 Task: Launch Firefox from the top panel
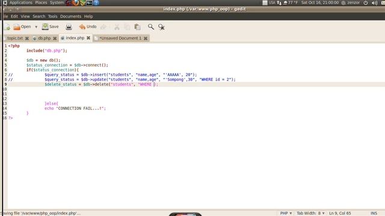click(76, 2)
